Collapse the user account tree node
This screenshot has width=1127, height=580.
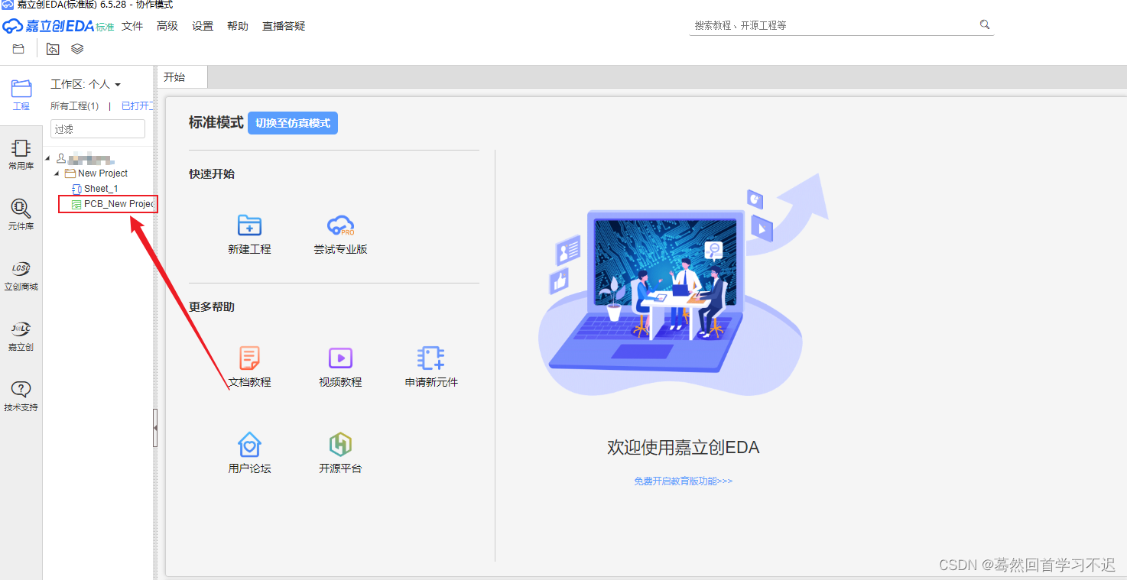48,159
